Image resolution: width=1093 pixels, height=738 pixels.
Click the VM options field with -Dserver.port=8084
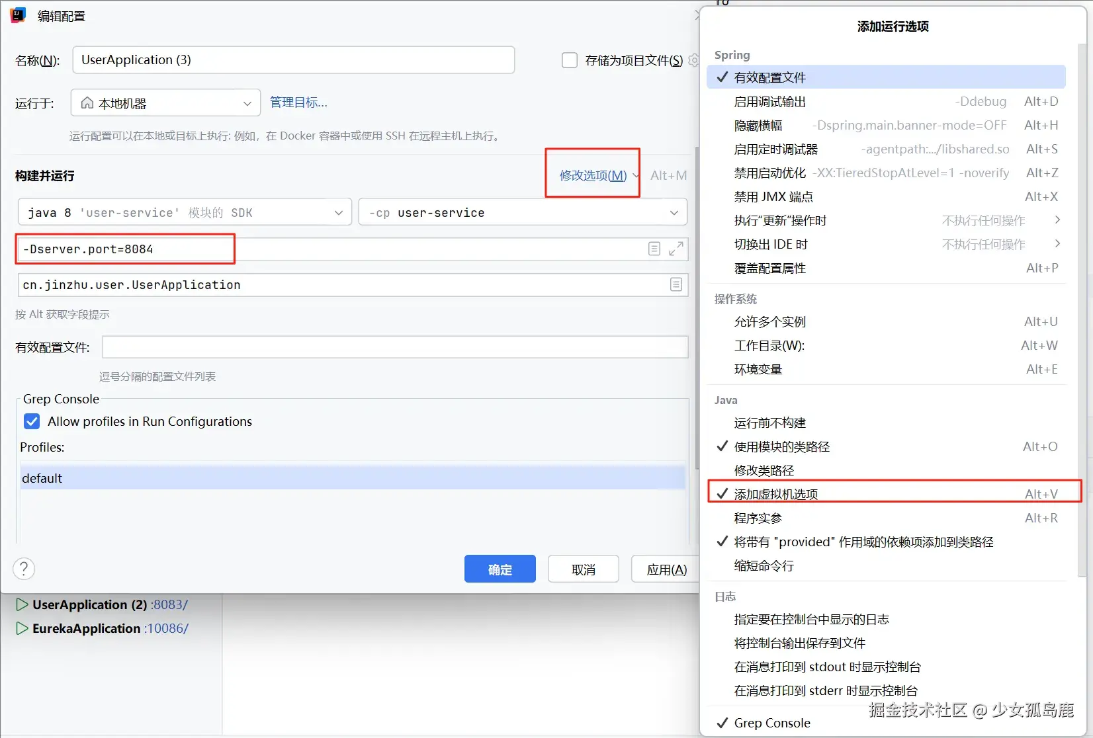click(353, 249)
